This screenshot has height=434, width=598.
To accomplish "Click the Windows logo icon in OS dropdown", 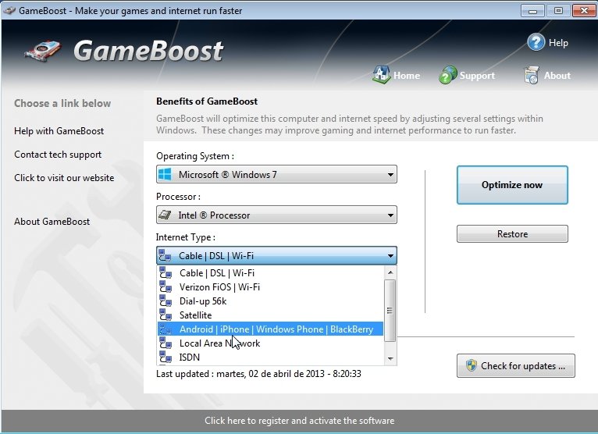I will (x=166, y=175).
